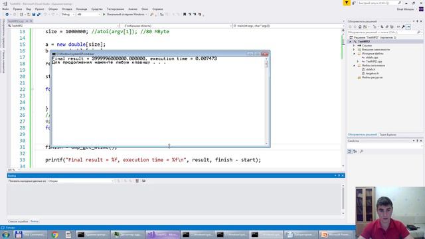The height and width of the screenshot is (239, 425).
Task: Open the output source dropdown (Сборка)
Action: pos(81,181)
